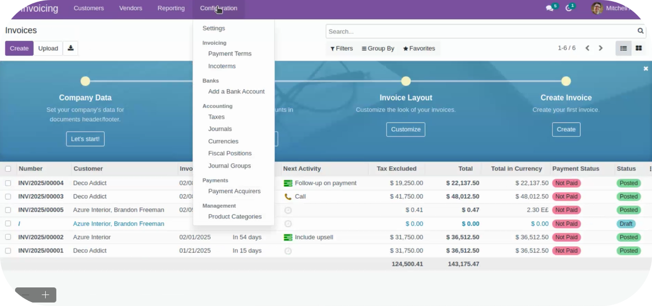The image size is (652, 306).
Task: Switch to list view icon
Action: (x=623, y=49)
